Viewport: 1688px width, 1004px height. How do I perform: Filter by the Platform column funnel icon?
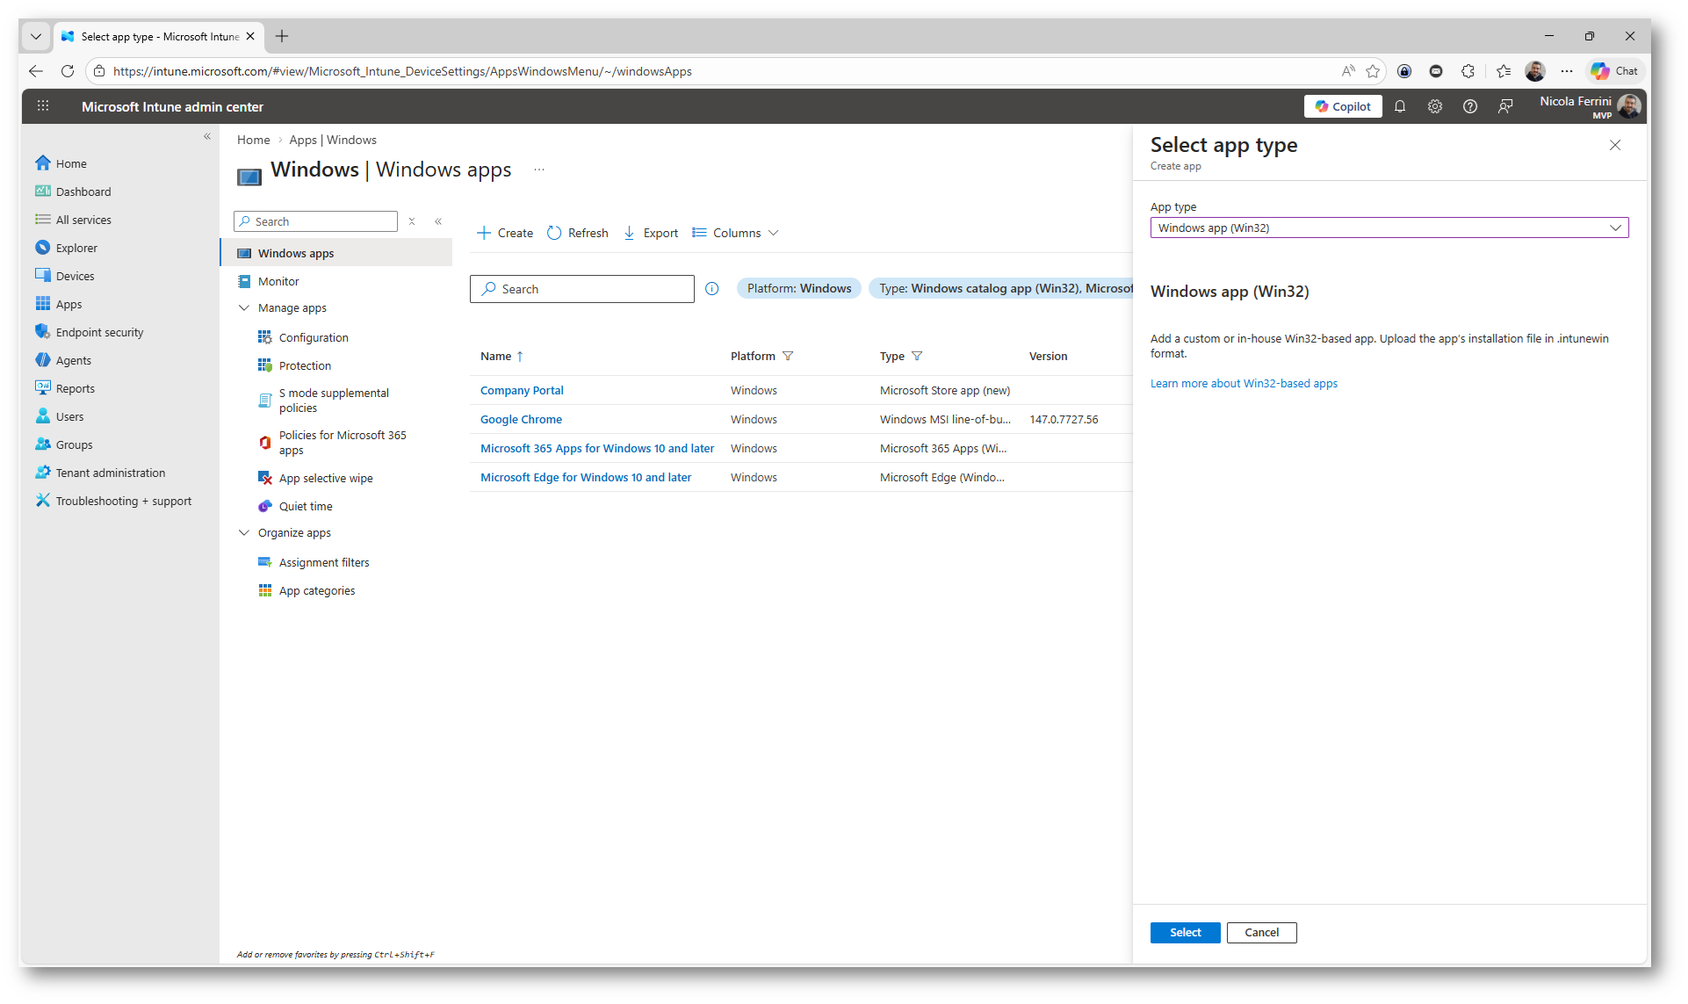pyautogui.click(x=788, y=356)
